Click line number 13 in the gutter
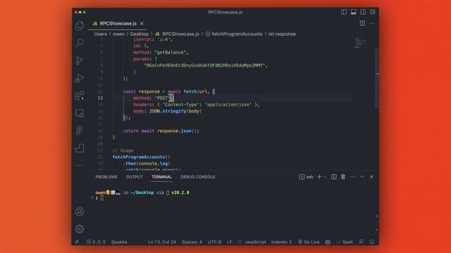This screenshot has width=451, height=253. point(100,98)
